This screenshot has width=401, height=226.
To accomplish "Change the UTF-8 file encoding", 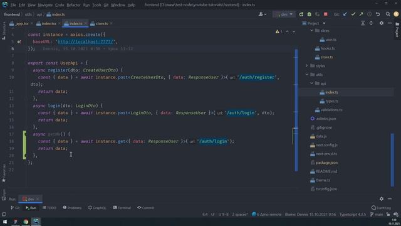I will 224,215.
